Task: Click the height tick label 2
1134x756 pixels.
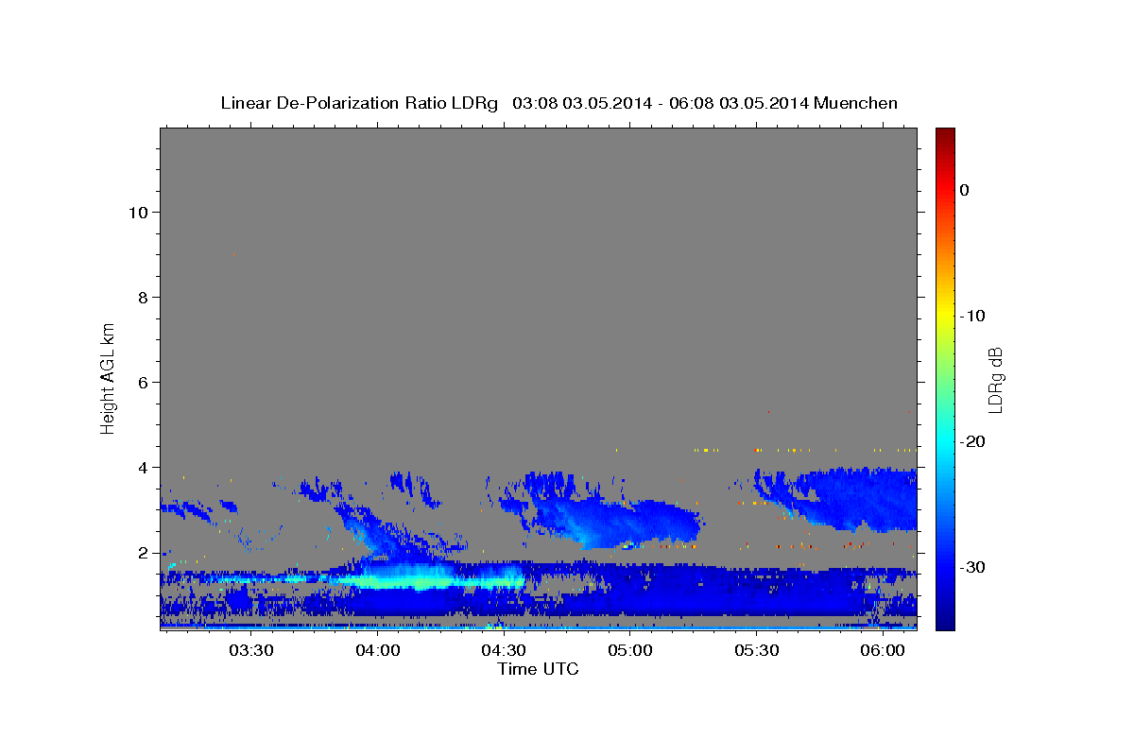Action: click(x=143, y=553)
